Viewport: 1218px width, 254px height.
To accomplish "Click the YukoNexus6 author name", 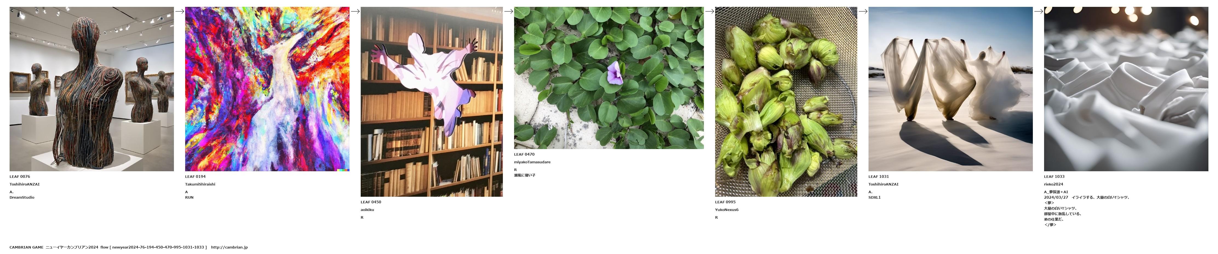I will point(727,210).
